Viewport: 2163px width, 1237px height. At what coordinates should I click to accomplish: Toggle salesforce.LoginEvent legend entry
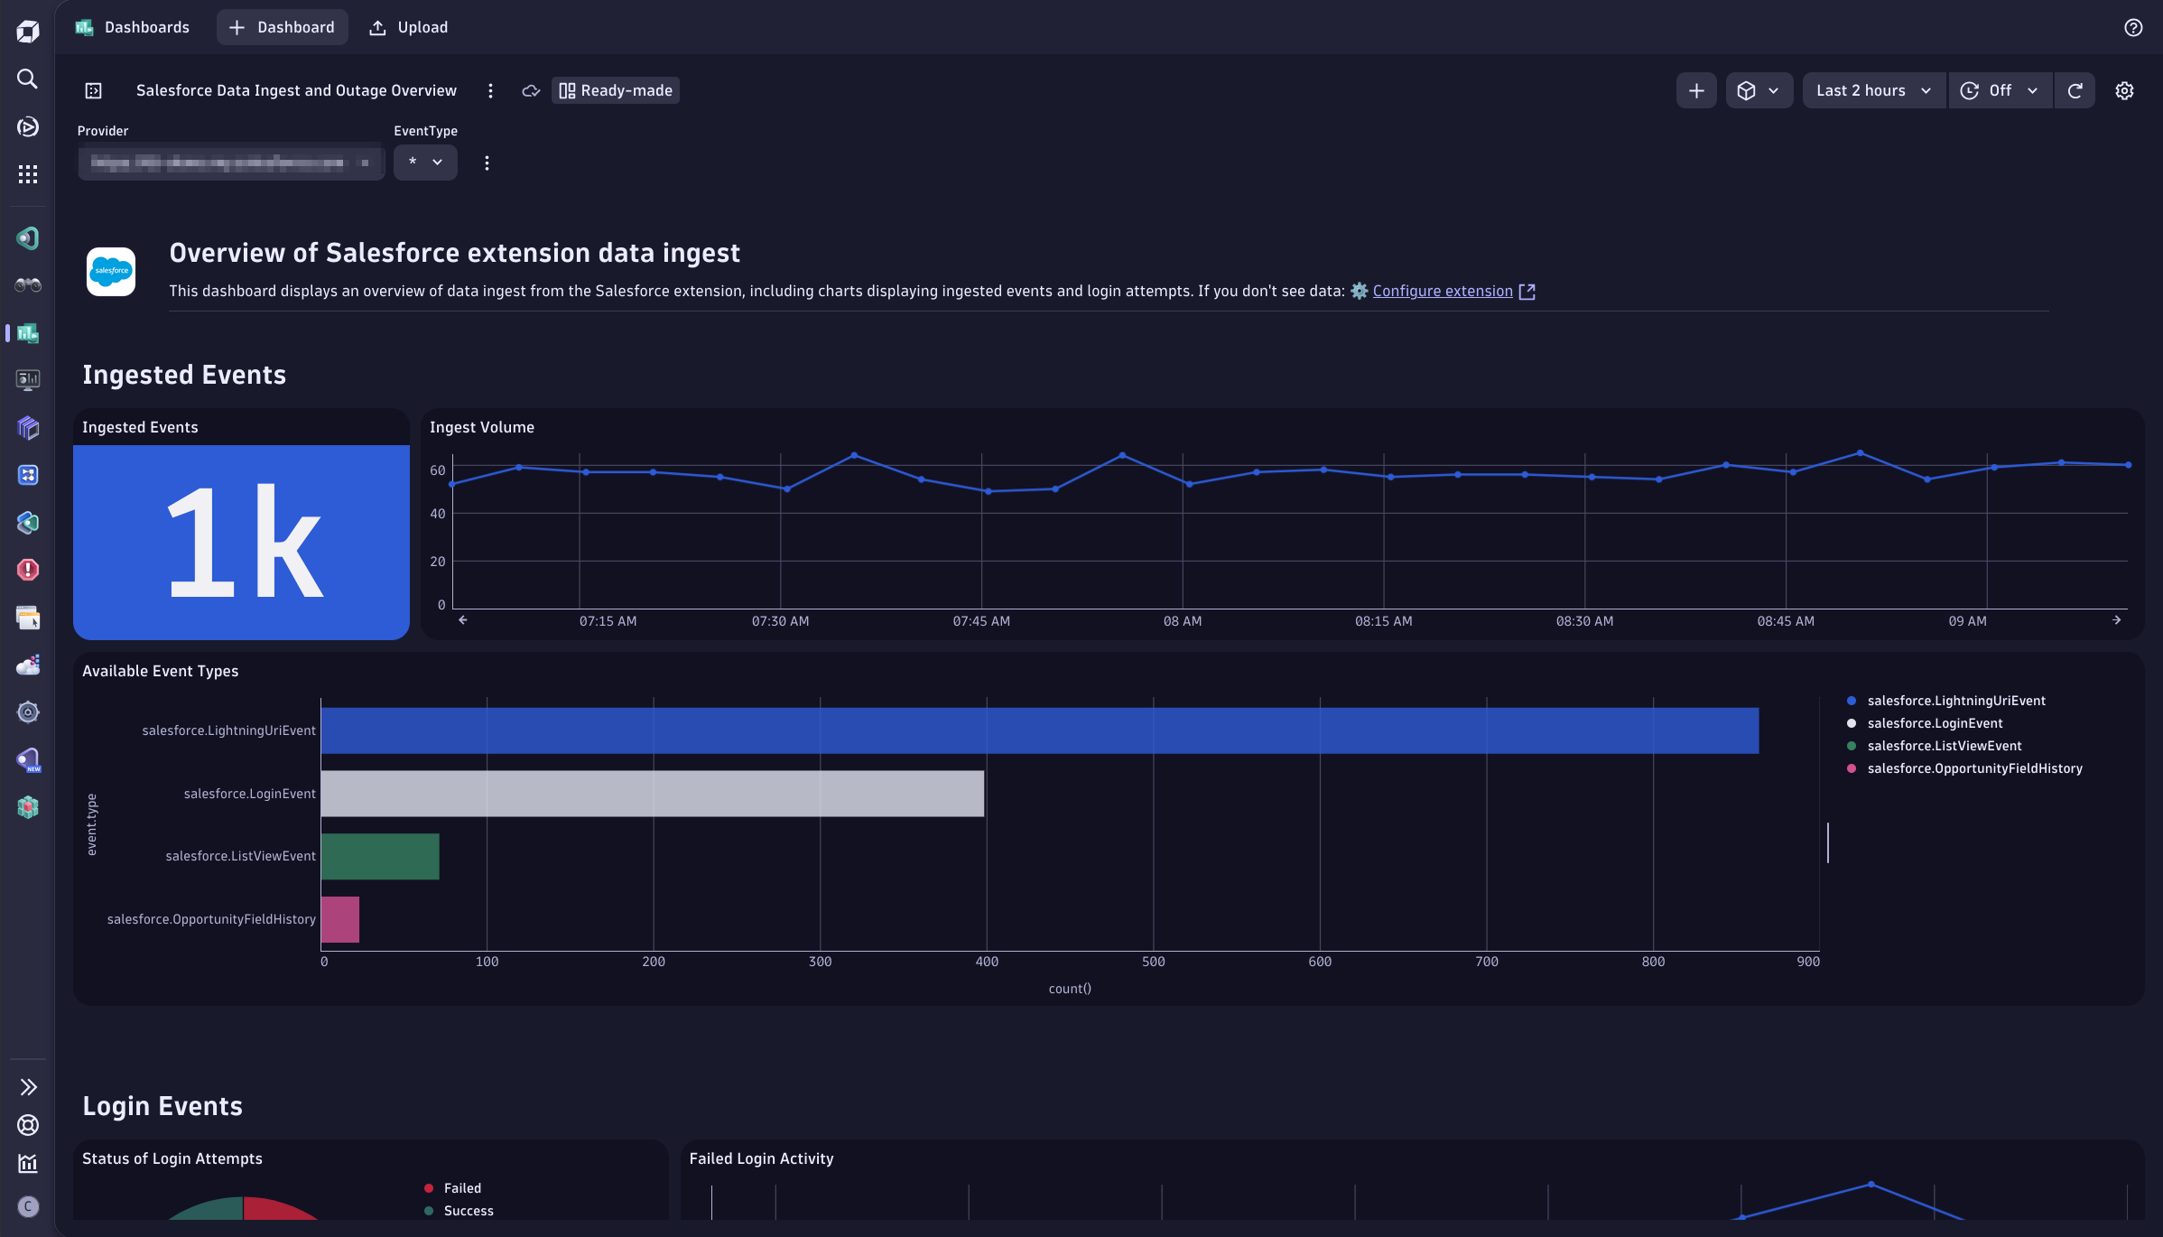coord(1925,723)
